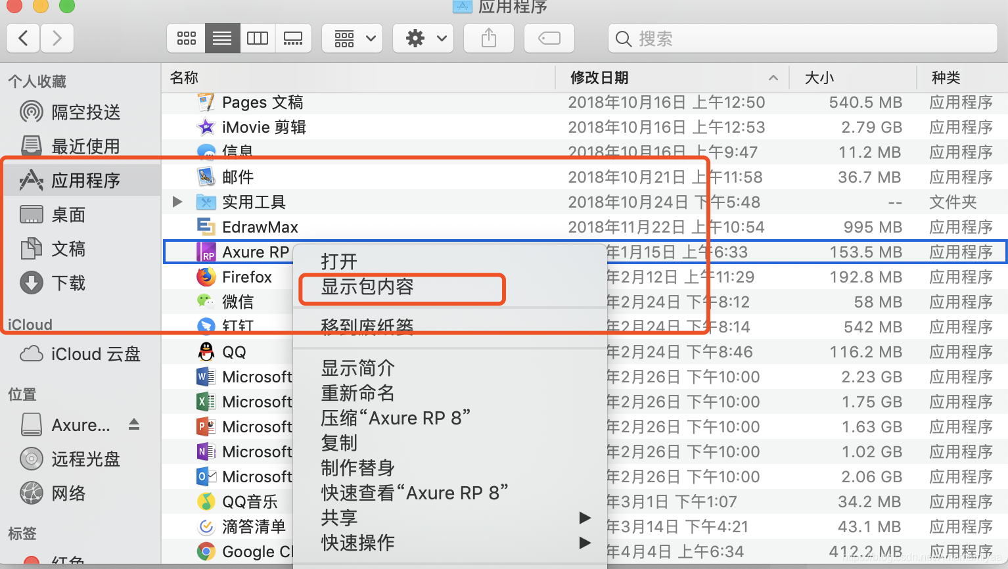Screen dimensions: 1008x569
Task: Click the 153.5 MB size of Axure RP
Action: (x=865, y=252)
